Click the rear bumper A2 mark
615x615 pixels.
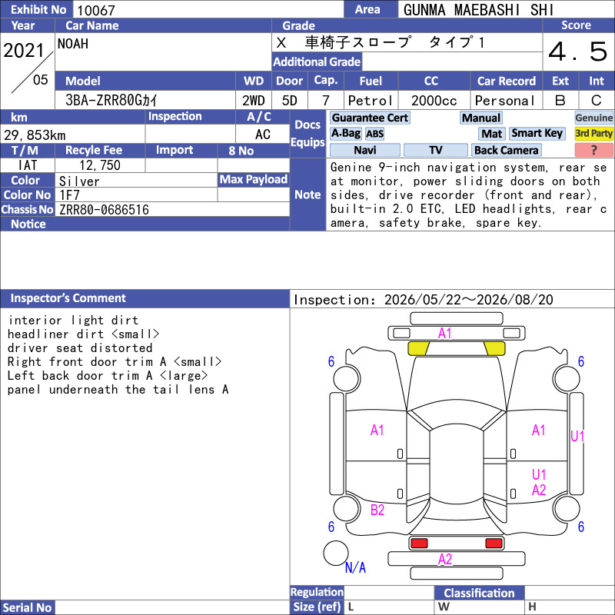[445, 559]
